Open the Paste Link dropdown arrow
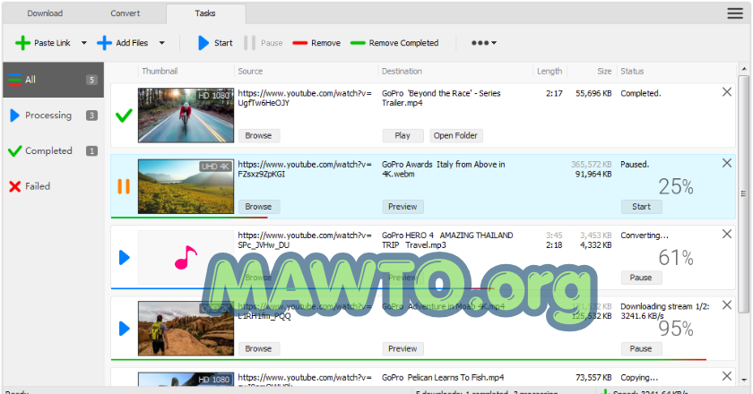This screenshot has height=394, width=753. (84, 43)
